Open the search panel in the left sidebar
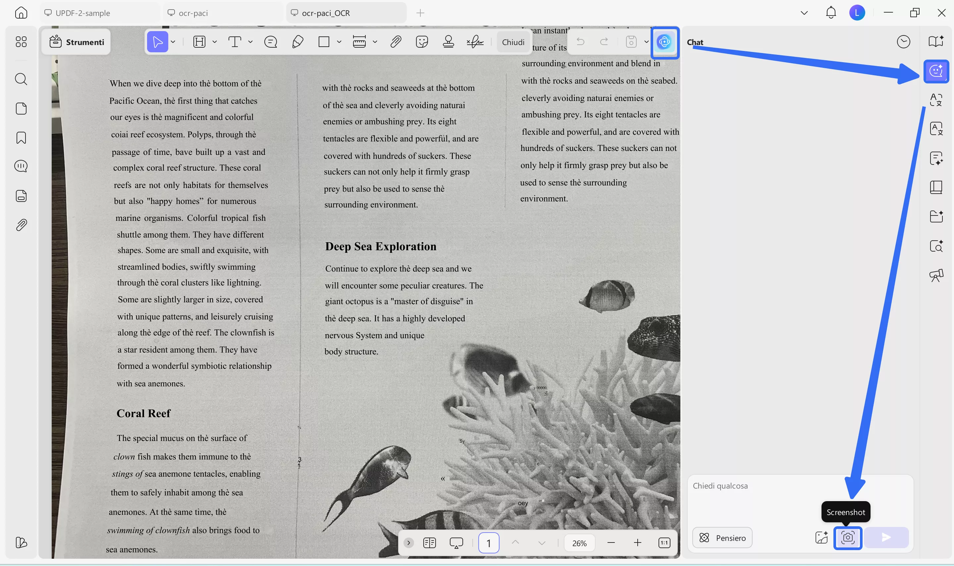The height and width of the screenshot is (566, 954). (x=21, y=79)
